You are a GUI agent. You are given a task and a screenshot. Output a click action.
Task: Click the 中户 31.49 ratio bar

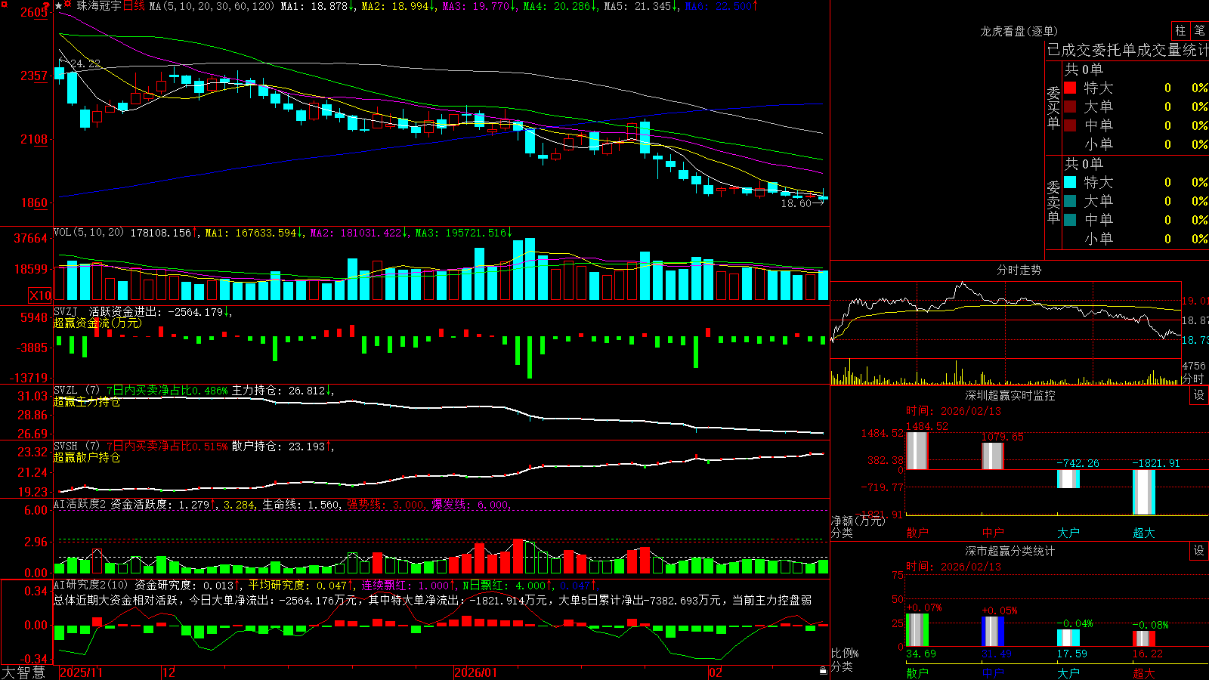pos(993,632)
